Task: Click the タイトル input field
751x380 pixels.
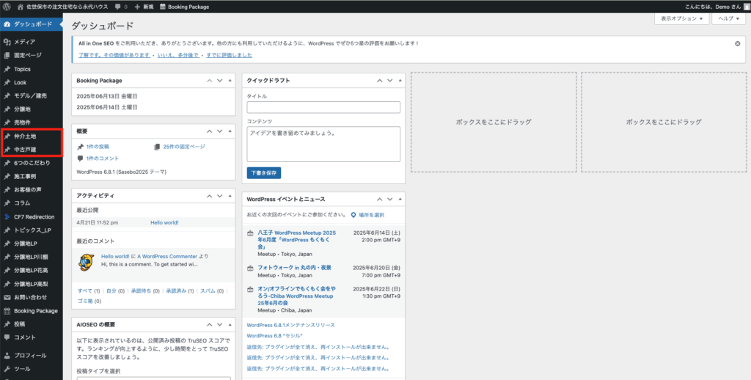Action: (x=323, y=107)
